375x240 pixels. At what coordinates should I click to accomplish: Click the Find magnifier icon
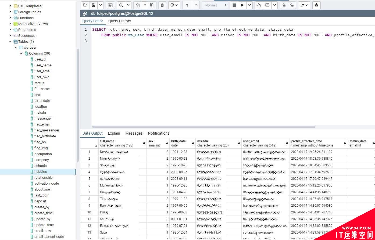pyautogui.click(x=121, y=5)
